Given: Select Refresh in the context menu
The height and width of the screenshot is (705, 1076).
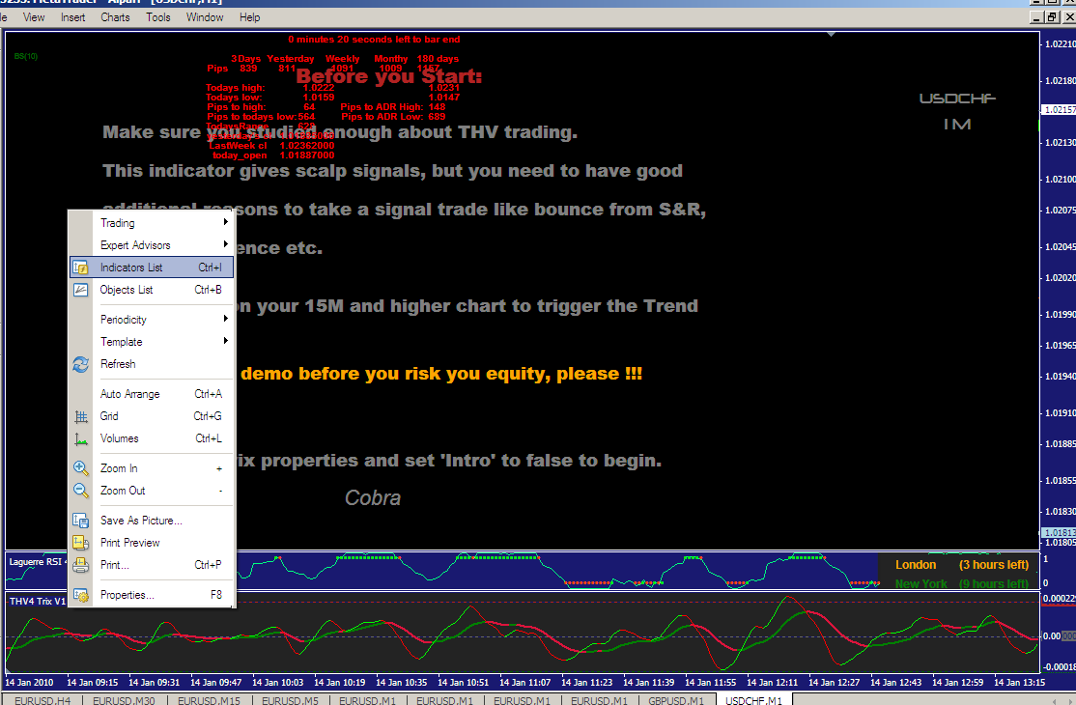Looking at the screenshot, I should 151,364.
